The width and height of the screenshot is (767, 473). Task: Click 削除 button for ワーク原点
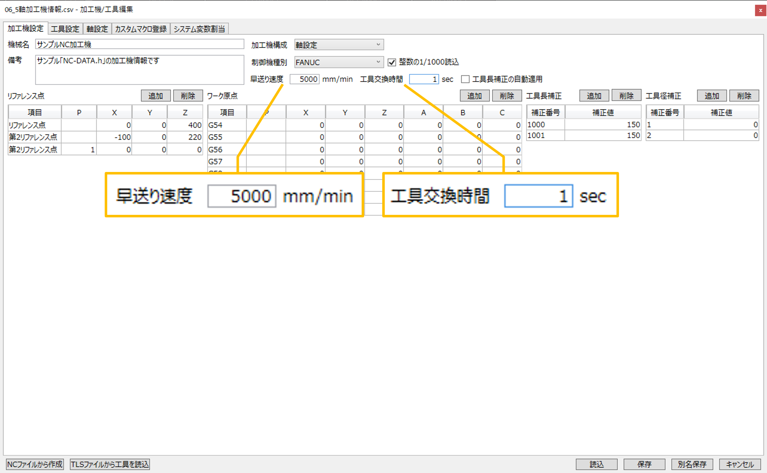point(507,96)
